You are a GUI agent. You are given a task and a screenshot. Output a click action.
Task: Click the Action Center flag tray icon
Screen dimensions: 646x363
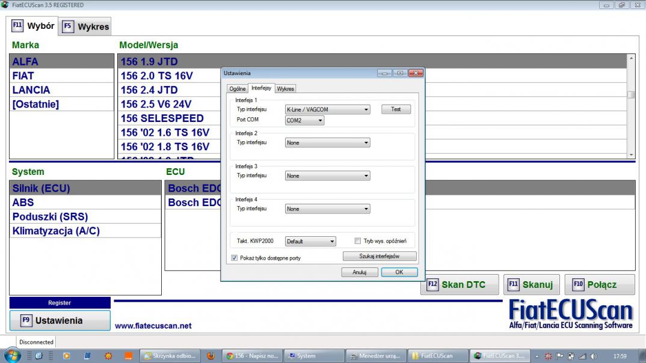point(559,356)
